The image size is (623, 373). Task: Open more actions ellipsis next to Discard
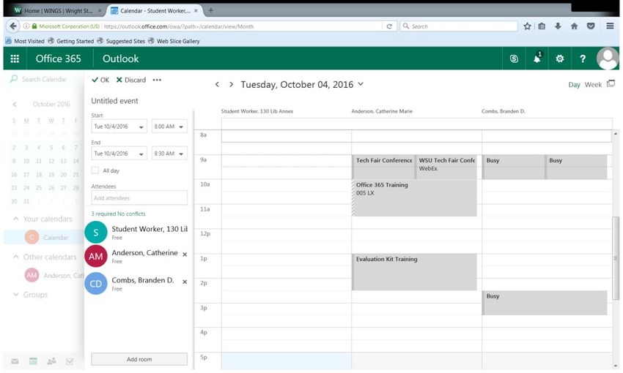click(157, 80)
